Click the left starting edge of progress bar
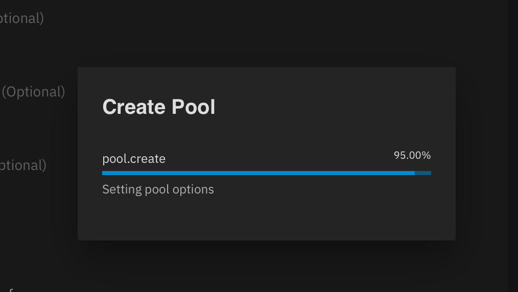 (x=104, y=173)
